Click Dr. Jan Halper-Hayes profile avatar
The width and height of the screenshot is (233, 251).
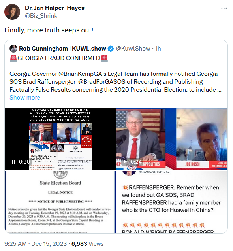pos(12,12)
